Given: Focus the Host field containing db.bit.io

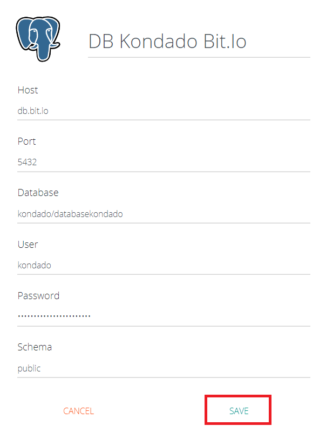Looking at the screenshot, I should point(164,111).
